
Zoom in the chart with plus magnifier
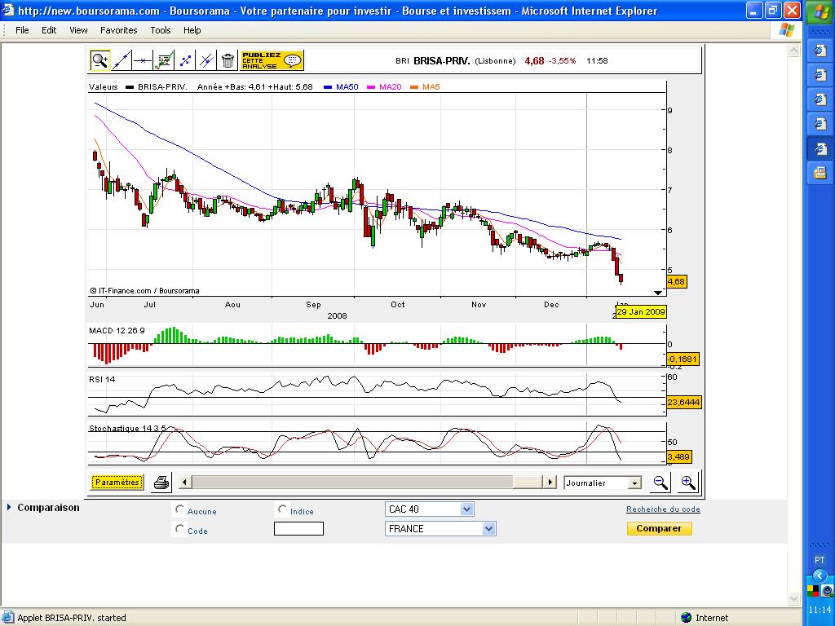click(x=688, y=483)
